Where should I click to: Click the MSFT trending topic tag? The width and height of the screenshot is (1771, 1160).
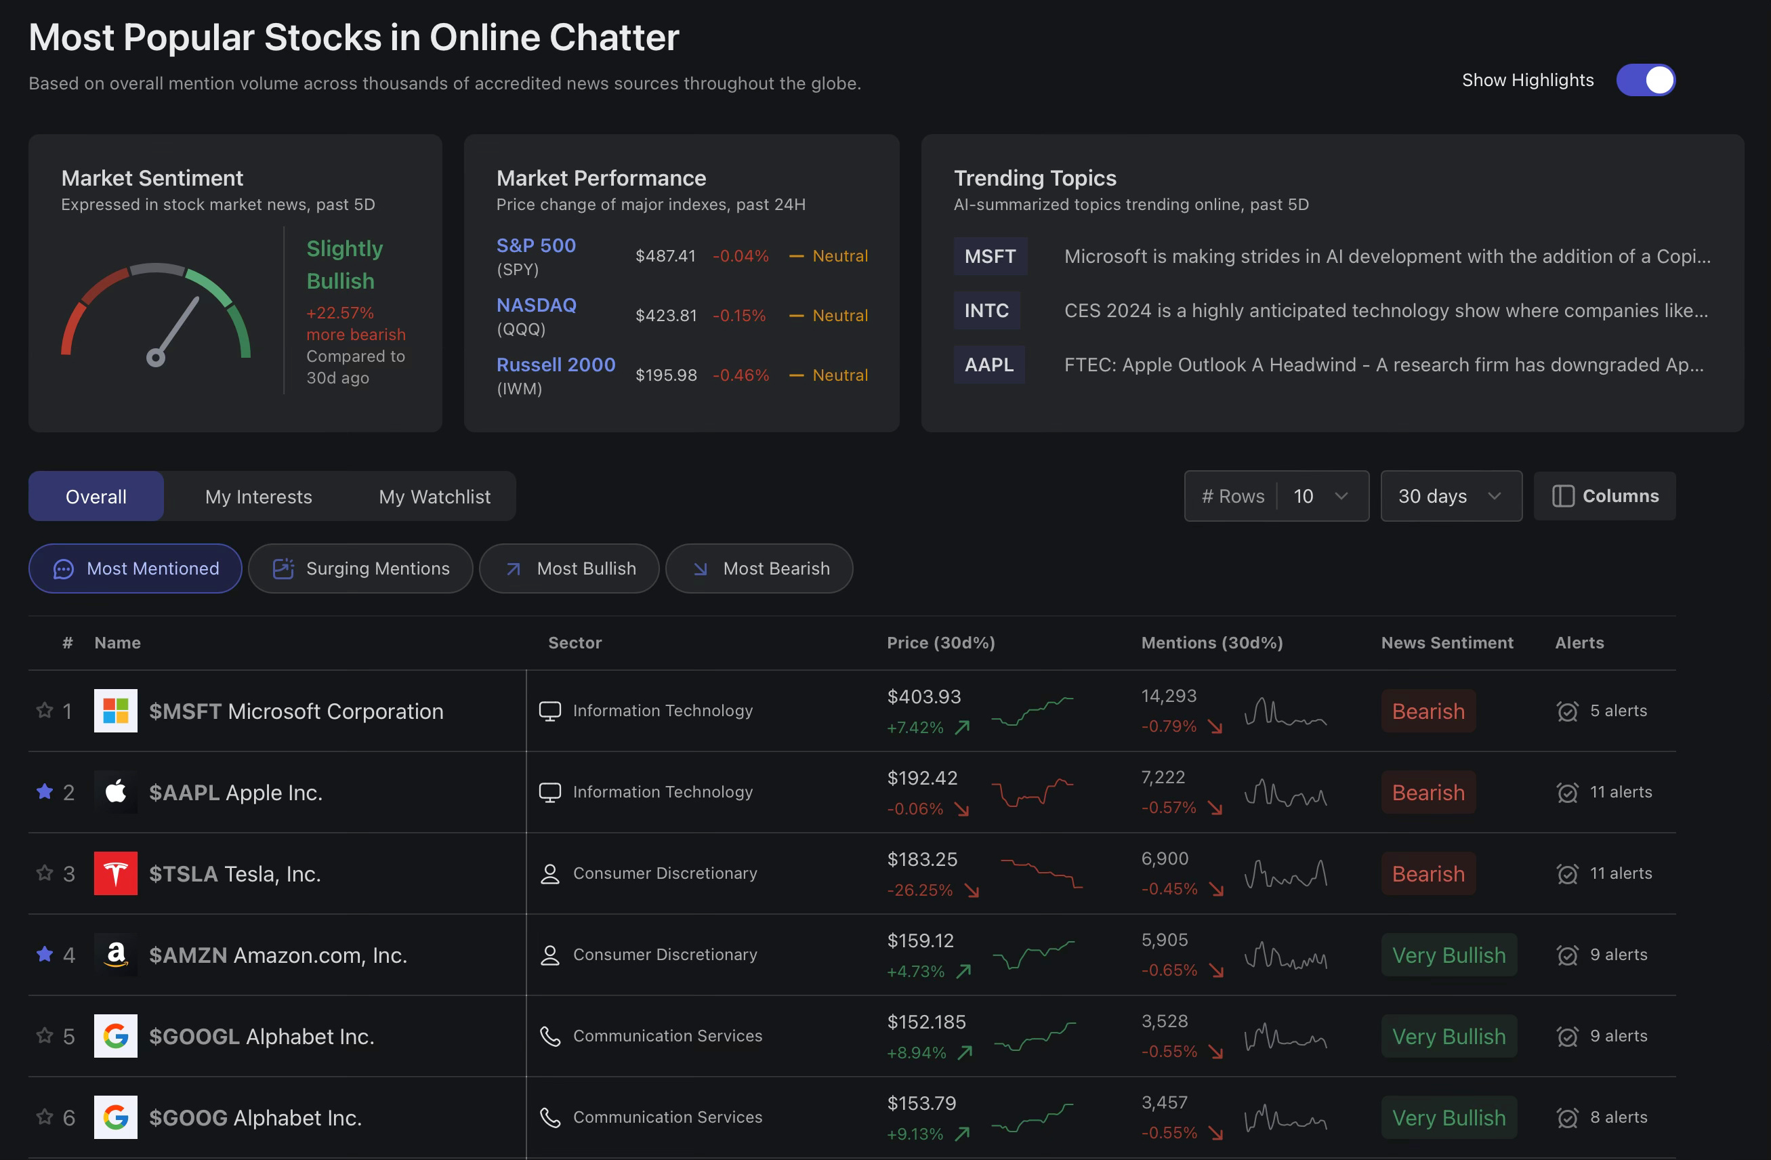[x=991, y=257]
